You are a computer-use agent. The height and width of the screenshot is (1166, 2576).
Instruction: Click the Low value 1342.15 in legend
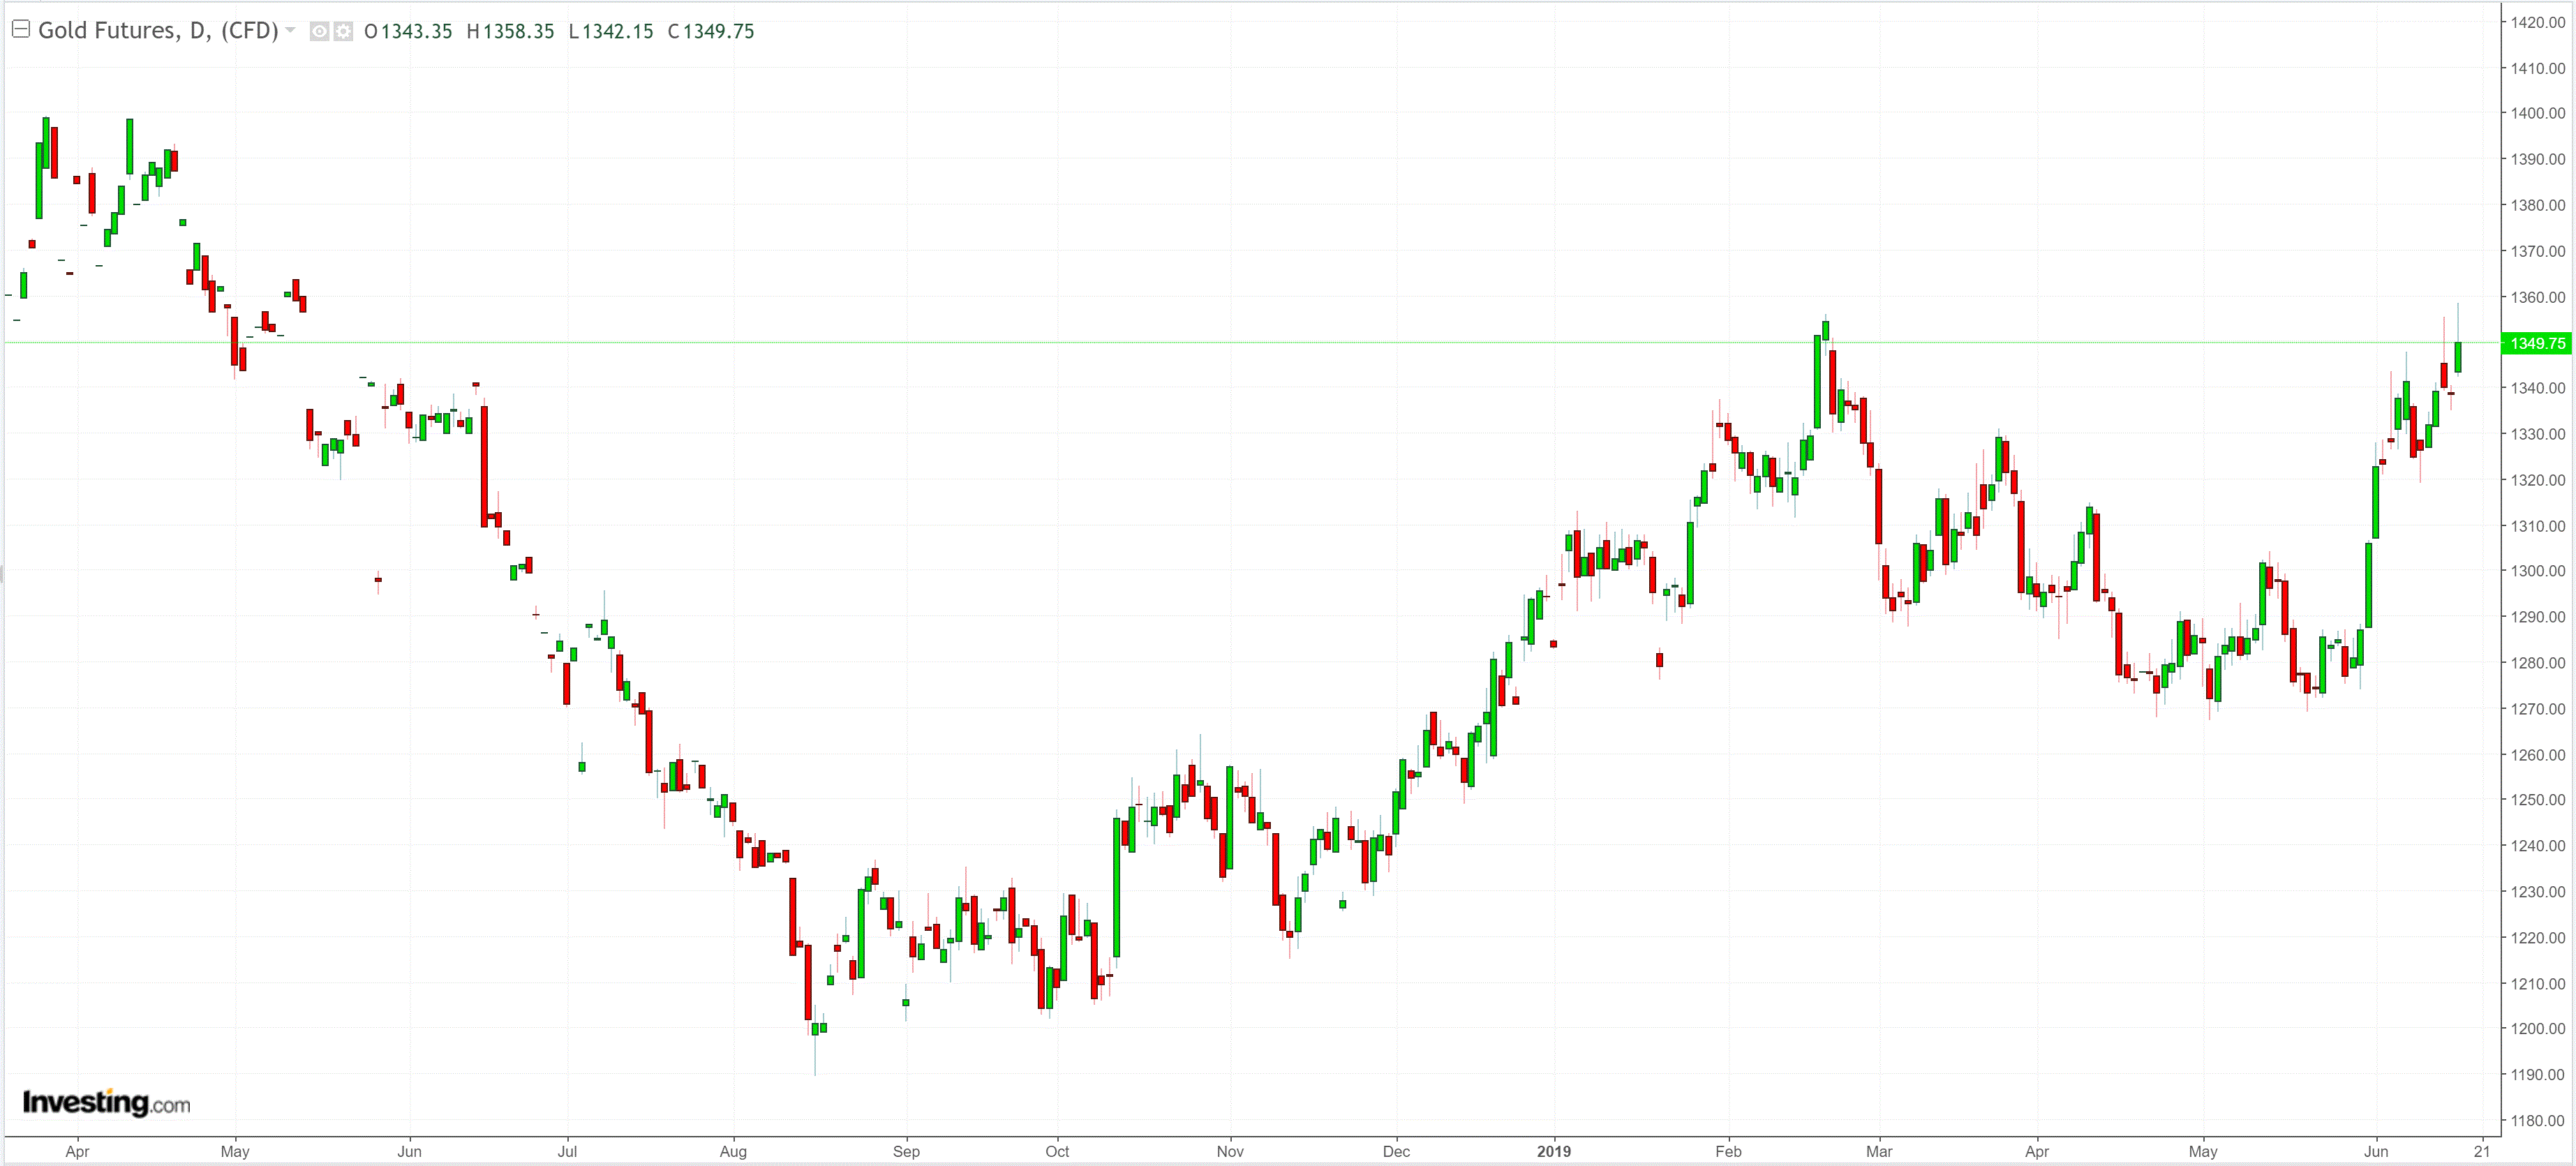(x=617, y=31)
